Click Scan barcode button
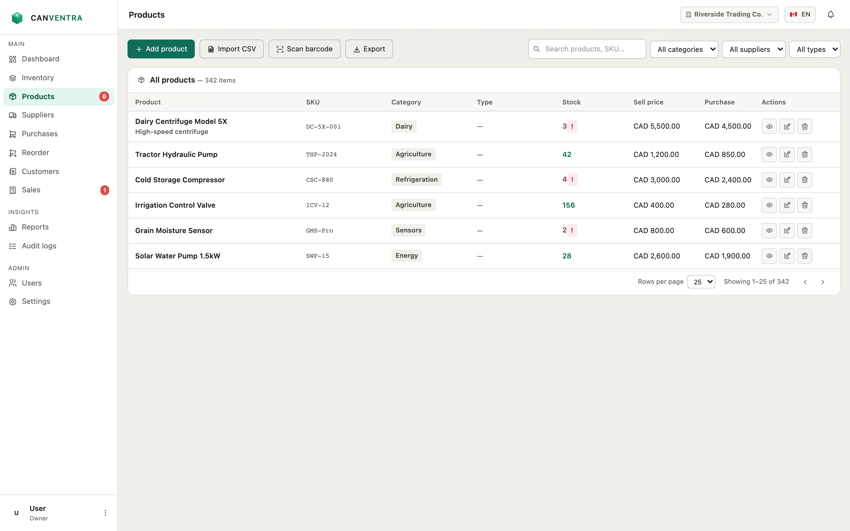 point(304,49)
